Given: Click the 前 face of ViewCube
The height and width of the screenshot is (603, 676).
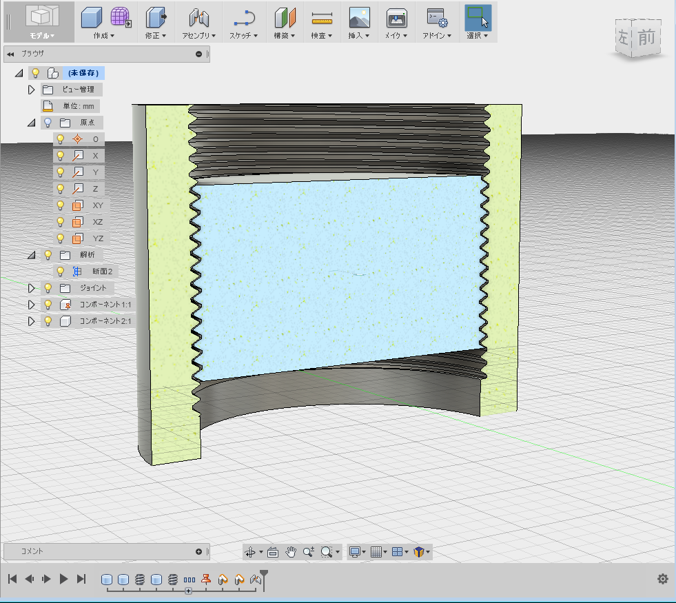Looking at the screenshot, I should (x=646, y=39).
